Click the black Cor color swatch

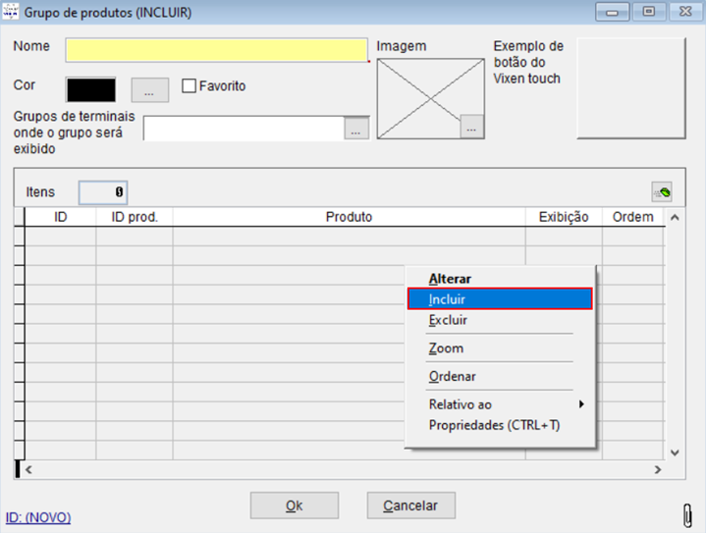pyautogui.click(x=90, y=89)
